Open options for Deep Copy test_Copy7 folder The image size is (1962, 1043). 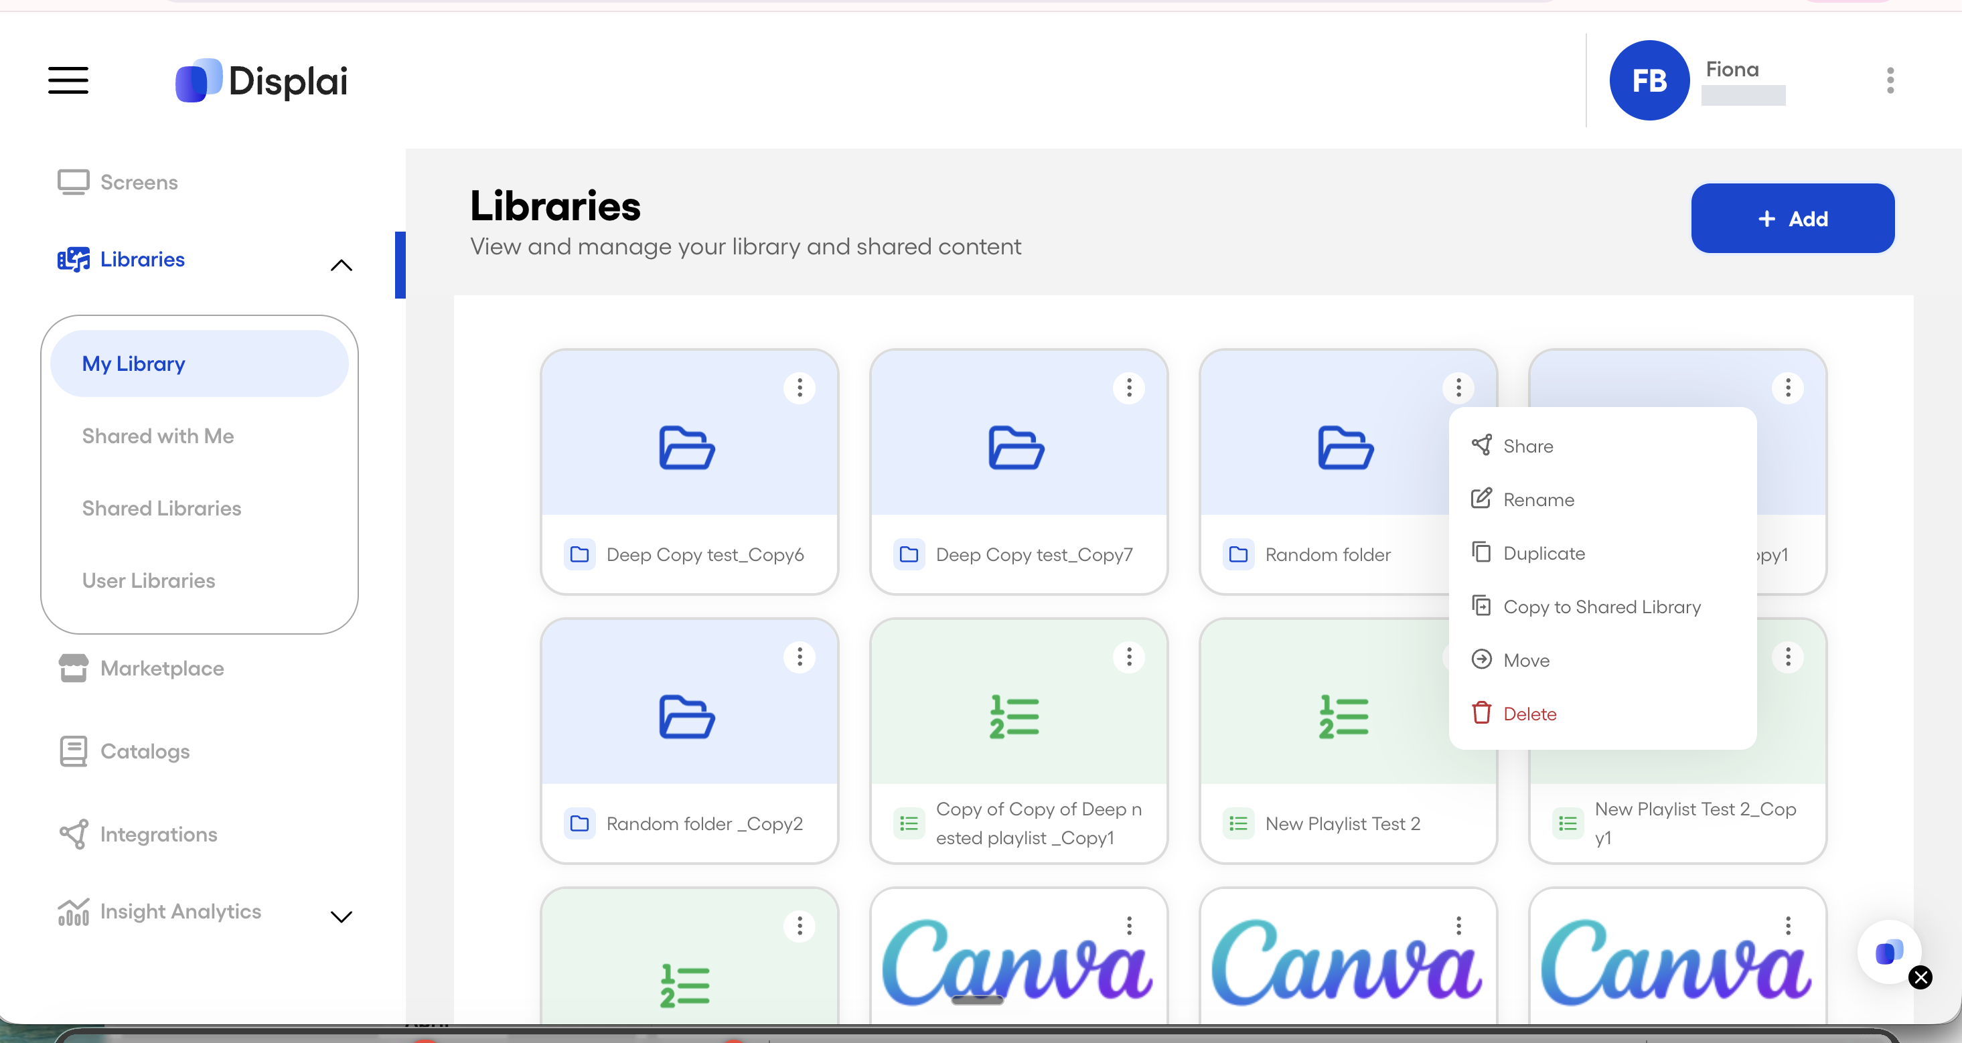point(1129,388)
